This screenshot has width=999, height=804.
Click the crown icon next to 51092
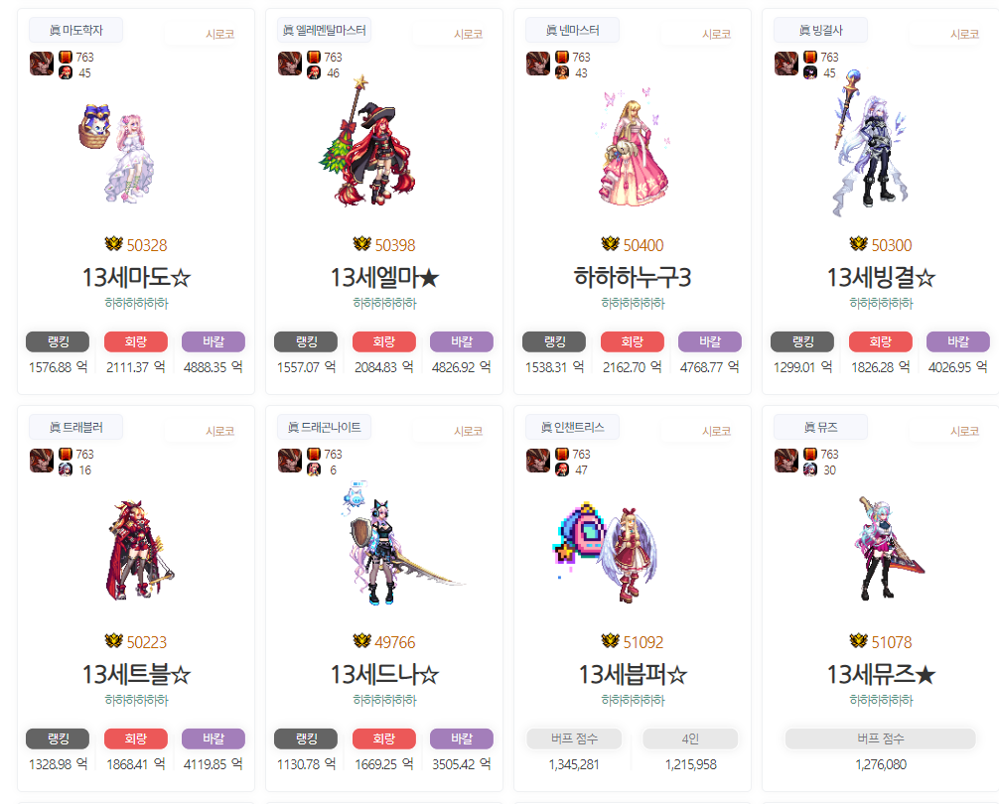[611, 641]
